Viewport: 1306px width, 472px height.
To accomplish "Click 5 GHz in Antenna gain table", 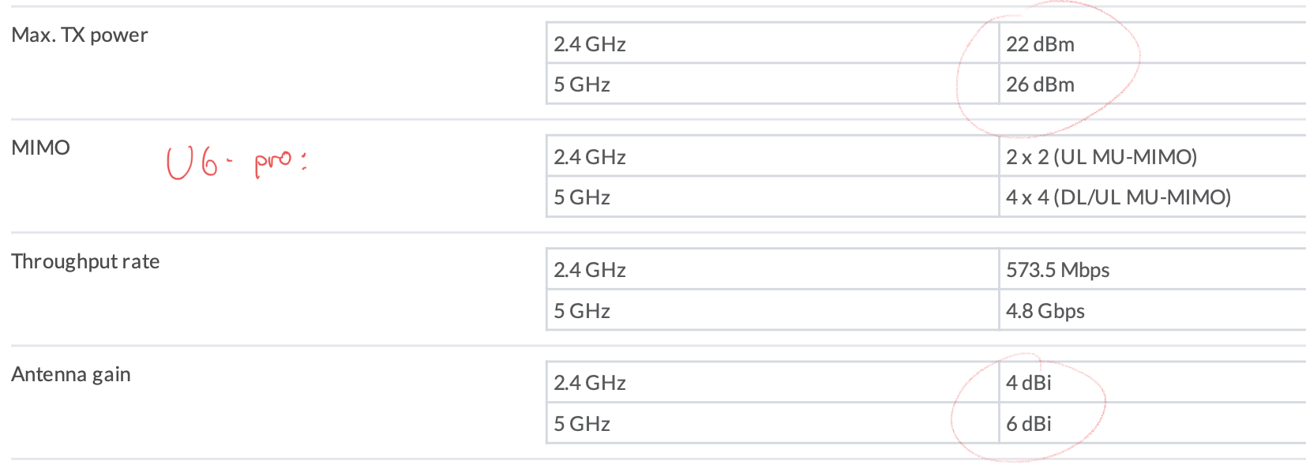I will pos(582,424).
